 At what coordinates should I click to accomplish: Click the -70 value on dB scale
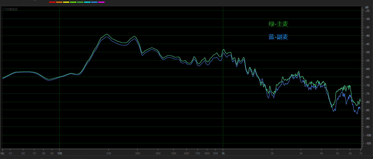[367, 85]
